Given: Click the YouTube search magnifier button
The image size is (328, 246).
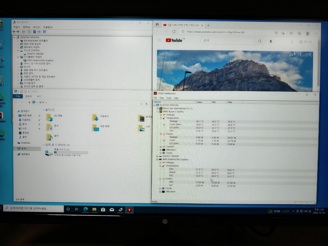Looking at the screenshot, I should [260, 41].
